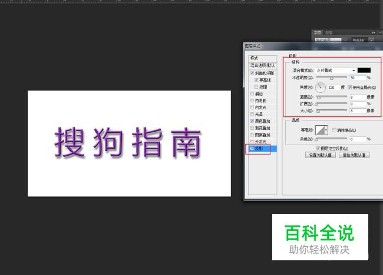Toggle the 颜色叠加 style checkbox

252,121
